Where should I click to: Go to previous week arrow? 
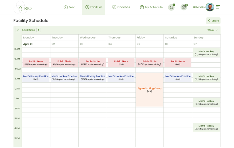tap(18, 30)
